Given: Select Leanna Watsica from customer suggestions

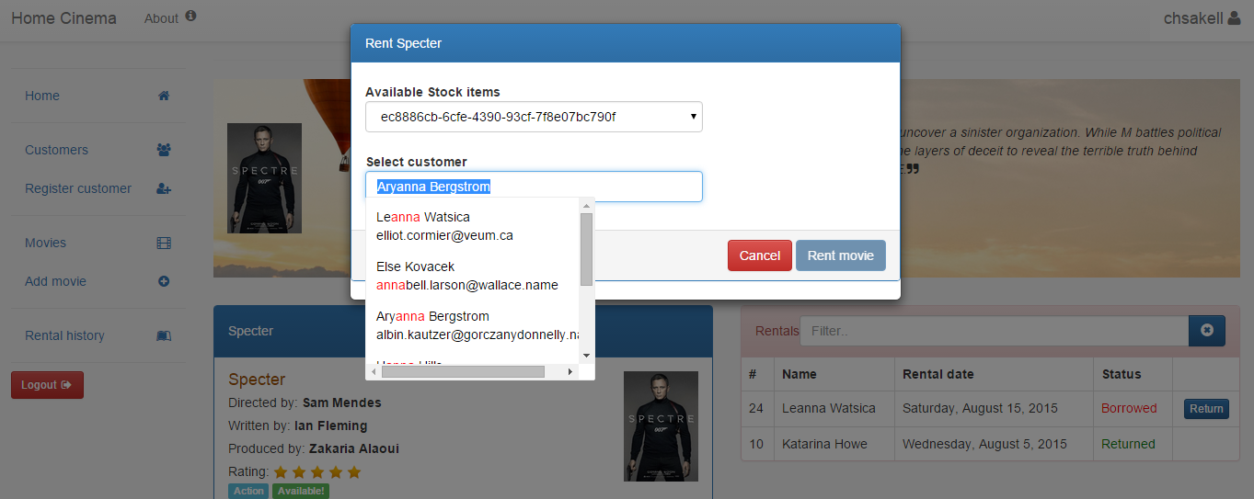Looking at the screenshot, I should (x=423, y=226).
